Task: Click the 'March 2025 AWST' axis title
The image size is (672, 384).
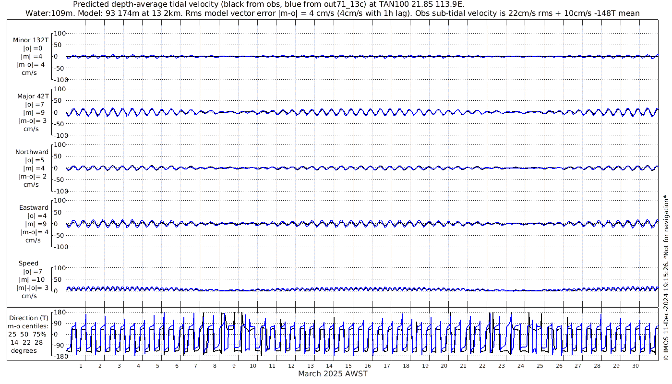Action: click(x=333, y=374)
